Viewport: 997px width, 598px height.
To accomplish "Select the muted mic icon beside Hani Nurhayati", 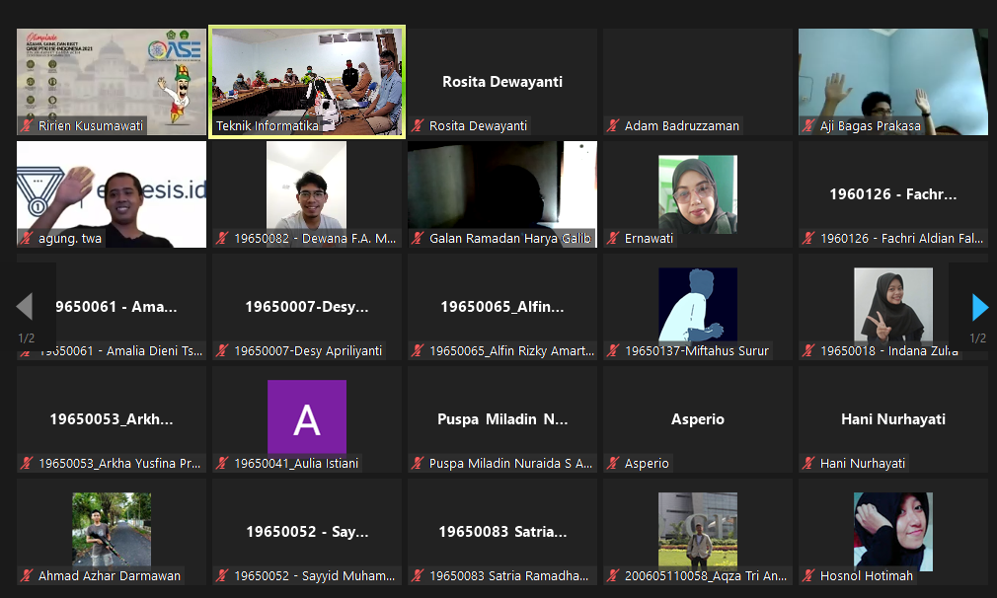I will pos(808,464).
